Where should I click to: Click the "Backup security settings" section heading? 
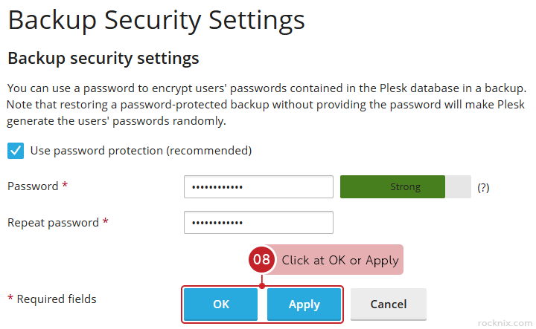[x=103, y=57]
